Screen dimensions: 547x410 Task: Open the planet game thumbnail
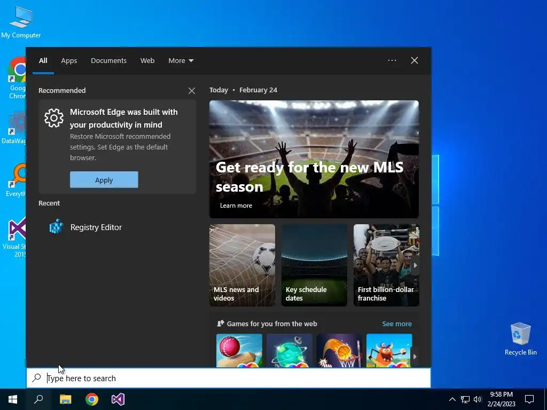tap(289, 350)
